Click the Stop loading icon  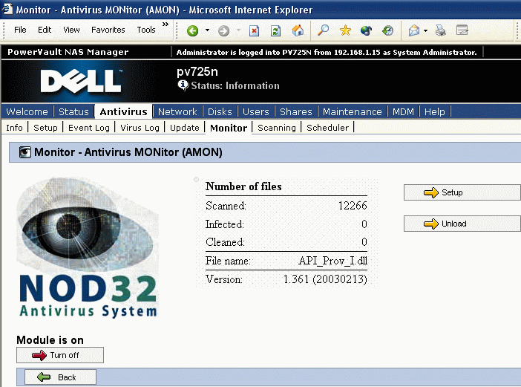(254, 30)
